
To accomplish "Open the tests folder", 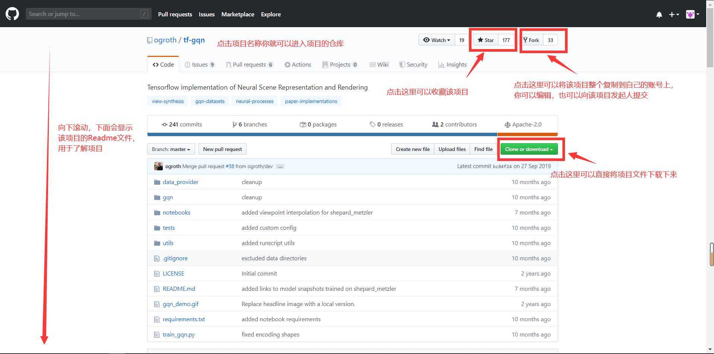I will click(169, 228).
